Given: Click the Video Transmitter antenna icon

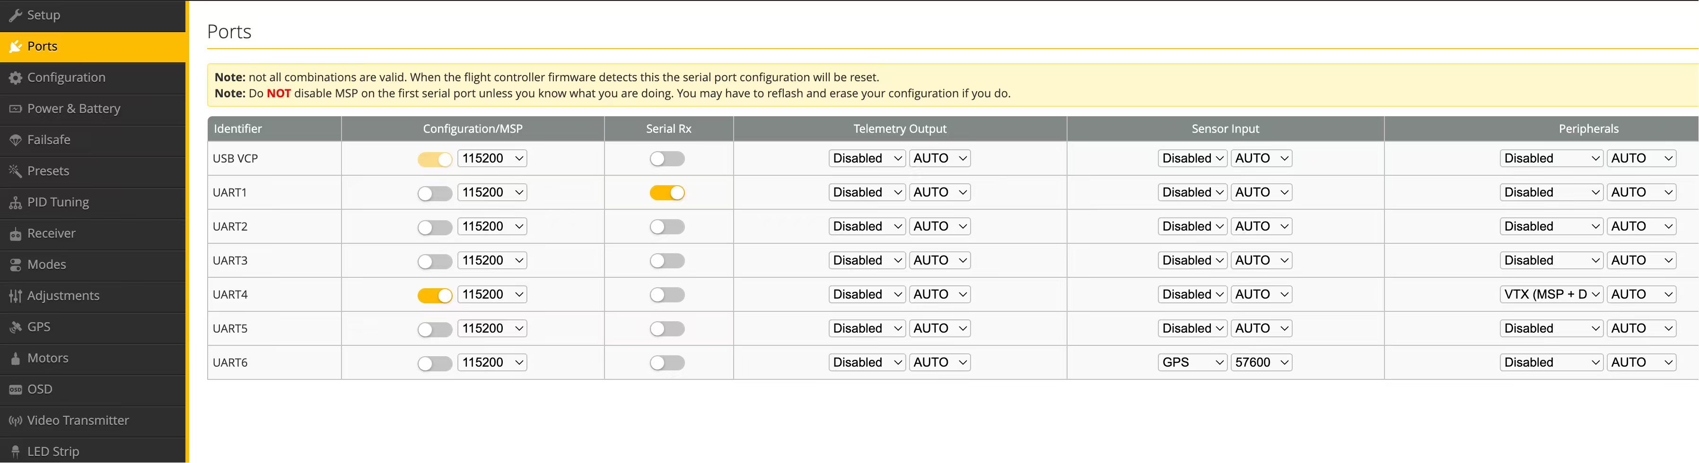Looking at the screenshot, I should pos(15,421).
